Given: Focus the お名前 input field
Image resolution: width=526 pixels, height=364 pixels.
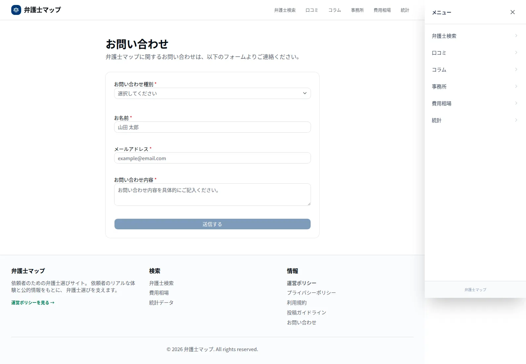Looking at the screenshot, I should tap(212, 127).
